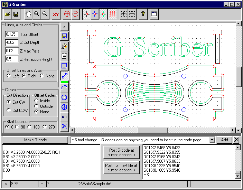Click the red circled minus icon
This screenshot has width=243, height=190.
tap(75, 14)
